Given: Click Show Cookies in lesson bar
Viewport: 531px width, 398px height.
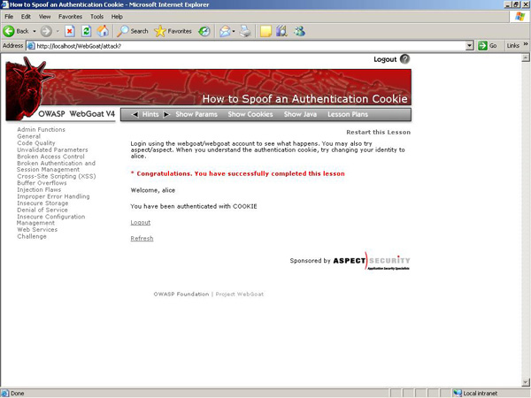Looking at the screenshot, I should point(250,114).
